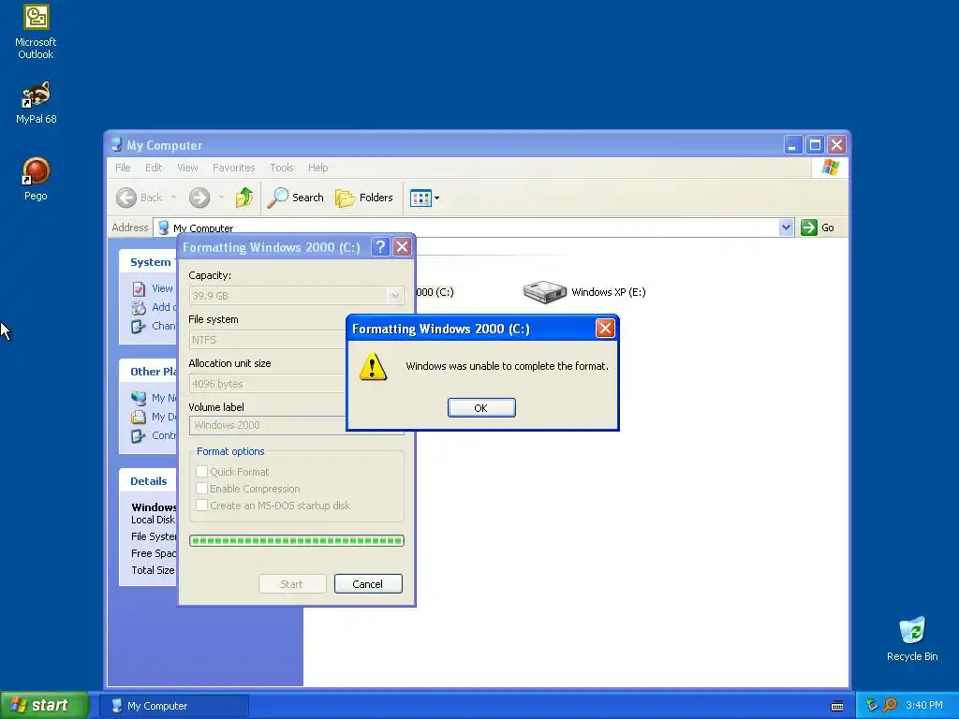Open the View menu

tap(187, 168)
